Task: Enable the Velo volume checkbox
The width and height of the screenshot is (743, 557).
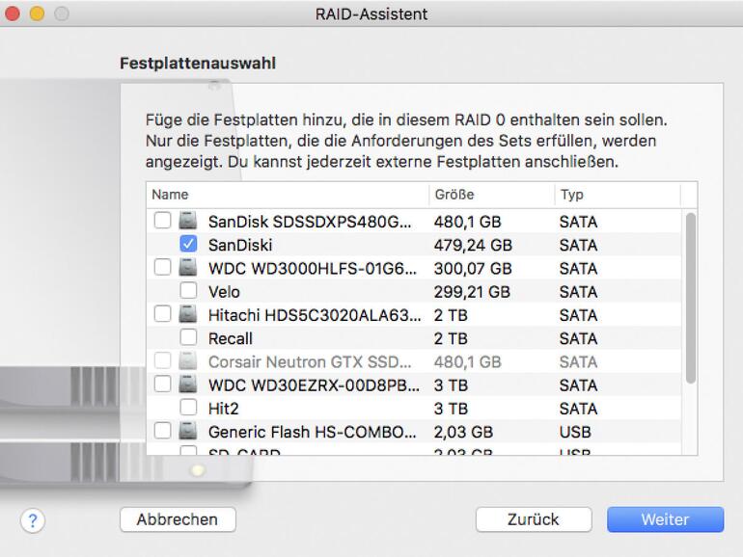Action: [x=189, y=291]
